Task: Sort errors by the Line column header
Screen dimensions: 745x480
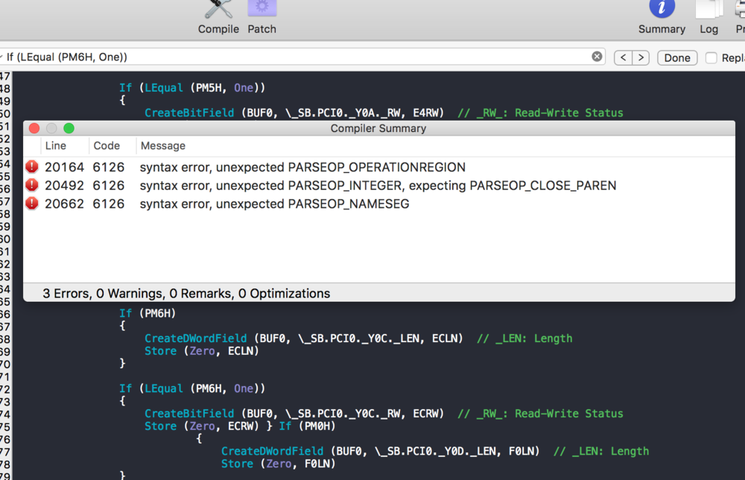Action: point(56,146)
